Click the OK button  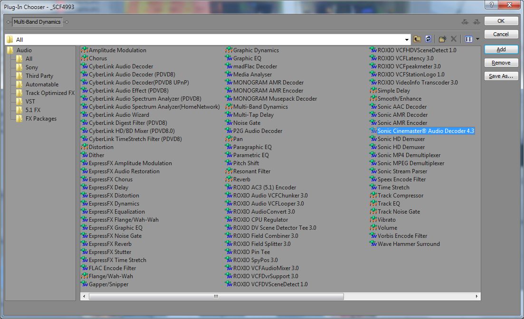coord(501,21)
